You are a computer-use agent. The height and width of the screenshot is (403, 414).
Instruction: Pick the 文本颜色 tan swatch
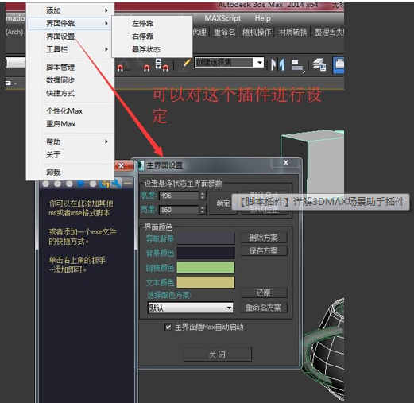coord(206,282)
